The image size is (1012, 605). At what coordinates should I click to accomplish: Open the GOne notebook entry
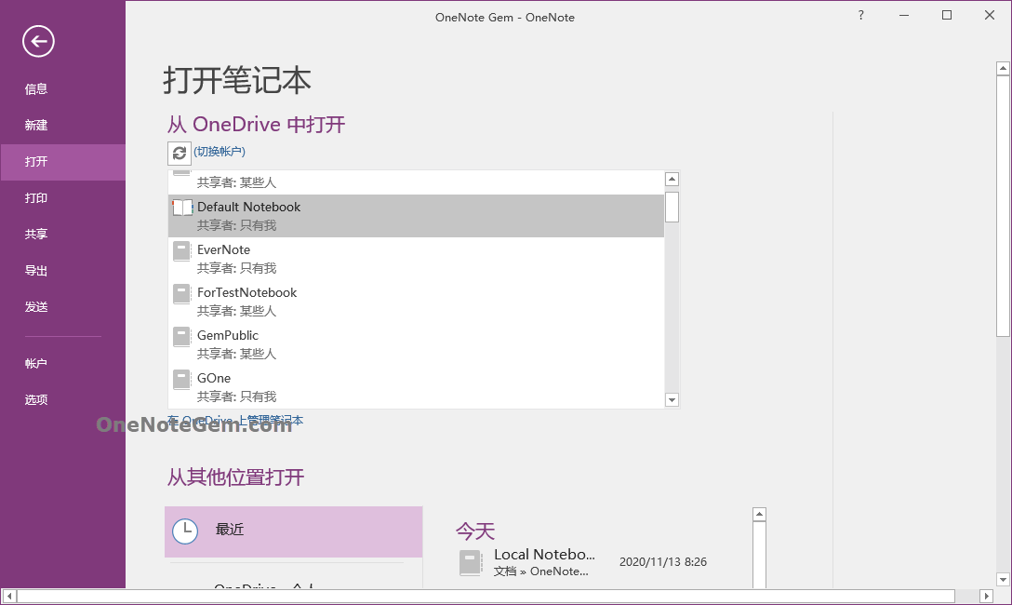pyautogui.click(x=417, y=386)
